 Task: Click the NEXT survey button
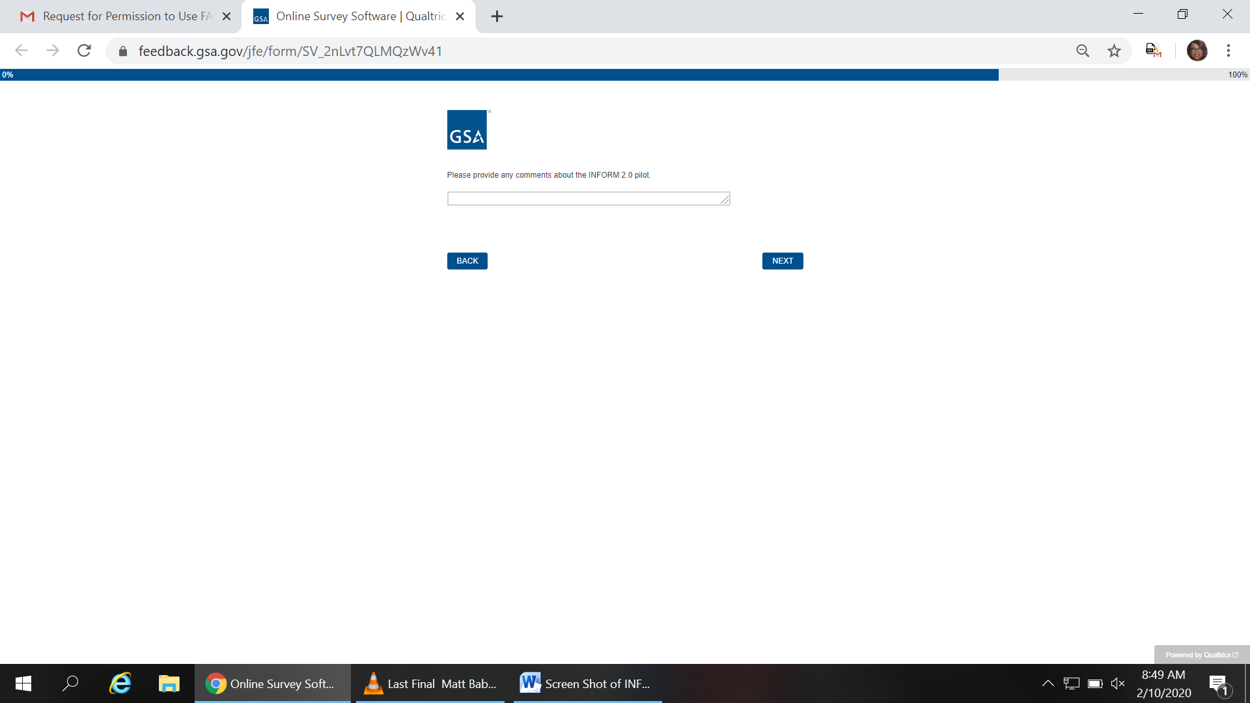(782, 261)
